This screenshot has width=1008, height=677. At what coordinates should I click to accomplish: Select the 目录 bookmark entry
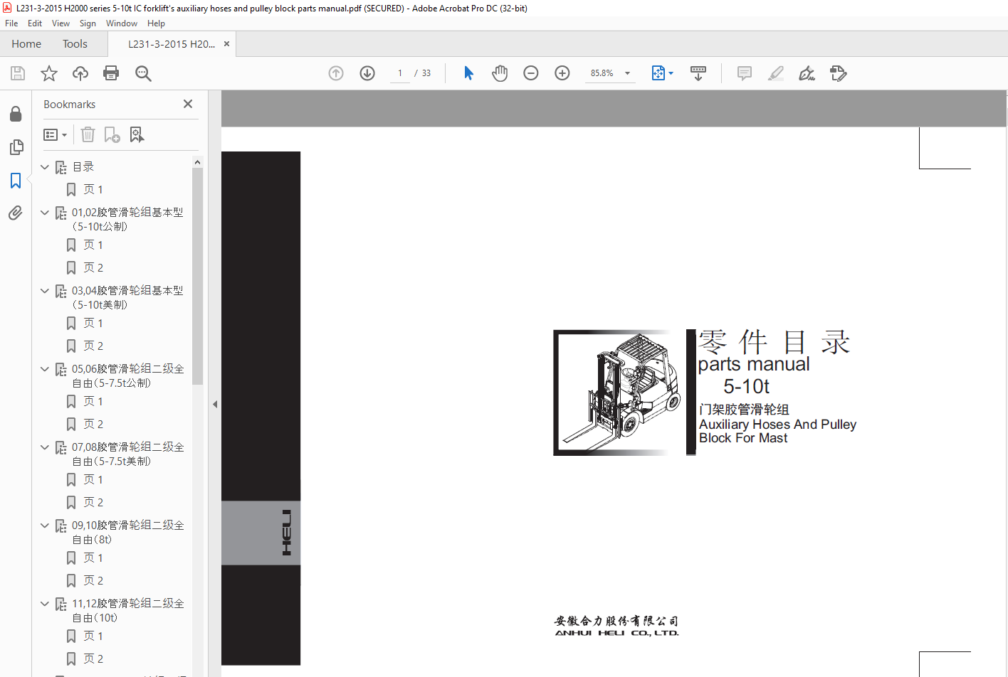pyautogui.click(x=83, y=167)
